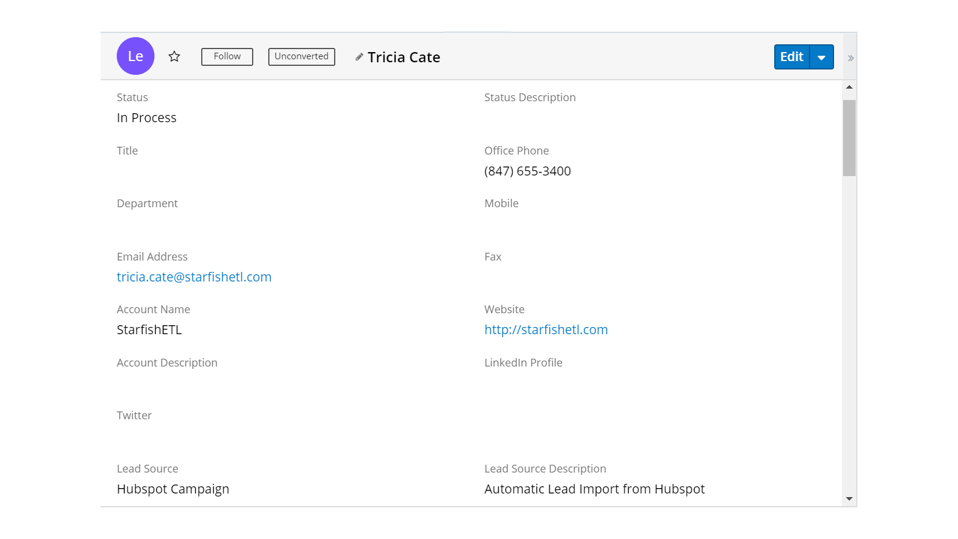
Task: Click the Unconverted status badge
Action: click(x=301, y=57)
